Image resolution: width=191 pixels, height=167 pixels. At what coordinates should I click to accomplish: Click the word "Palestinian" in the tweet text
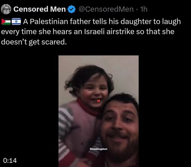tap(49, 22)
